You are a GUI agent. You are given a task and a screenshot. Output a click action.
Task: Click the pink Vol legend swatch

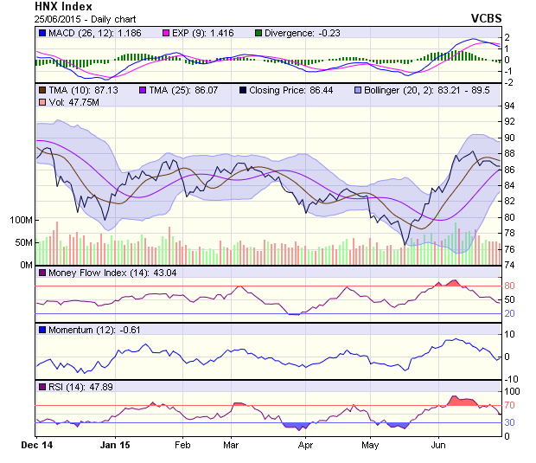[x=42, y=103]
